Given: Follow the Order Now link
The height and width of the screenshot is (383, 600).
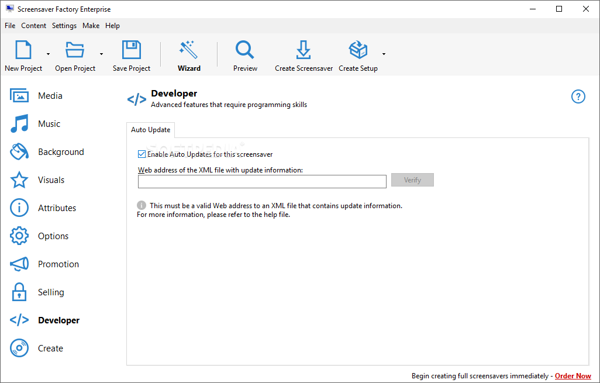Looking at the screenshot, I should pos(573,376).
